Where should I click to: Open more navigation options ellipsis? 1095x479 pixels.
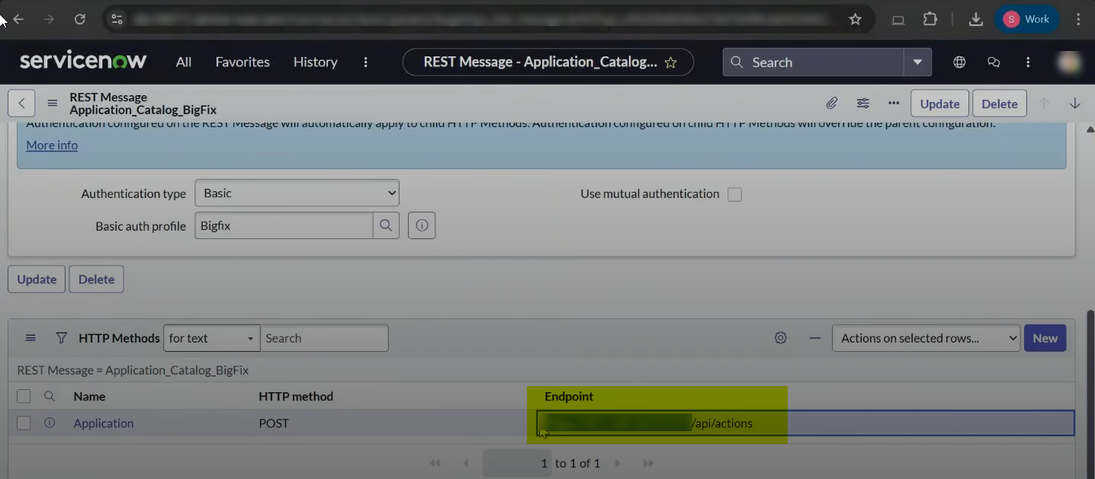click(366, 62)
